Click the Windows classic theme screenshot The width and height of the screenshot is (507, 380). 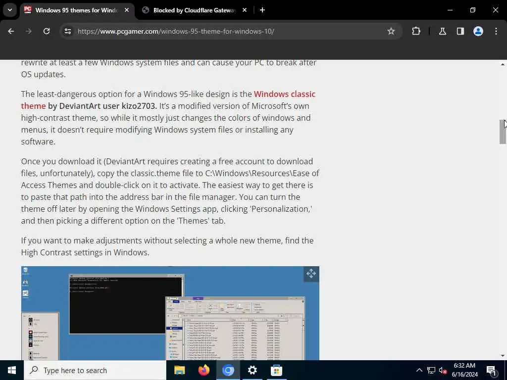170,313
